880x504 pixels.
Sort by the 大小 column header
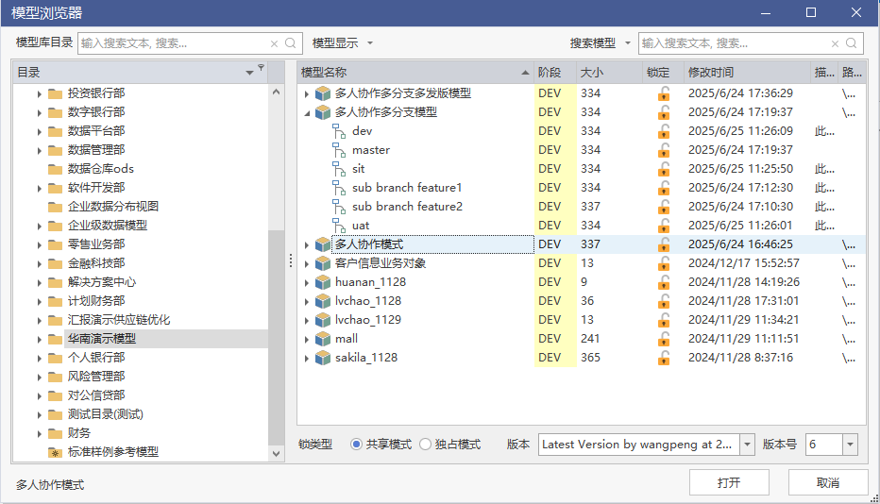pos(609,73)
